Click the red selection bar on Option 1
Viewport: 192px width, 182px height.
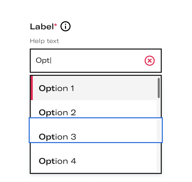point(32,88)
